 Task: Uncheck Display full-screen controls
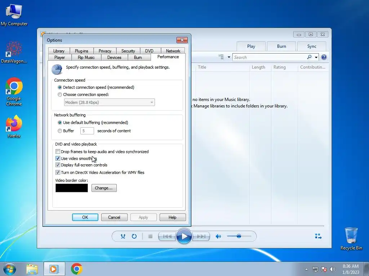tap(58, 165)
